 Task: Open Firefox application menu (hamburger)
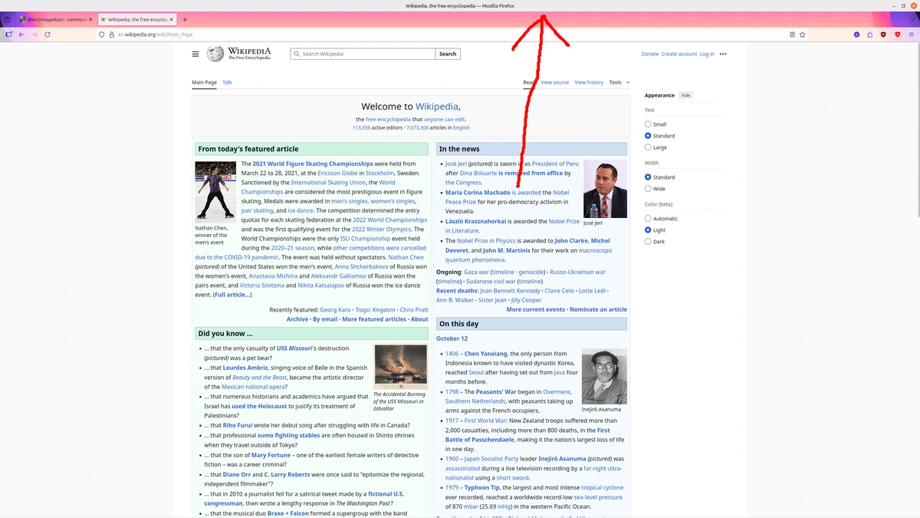[x=912, y=35]
